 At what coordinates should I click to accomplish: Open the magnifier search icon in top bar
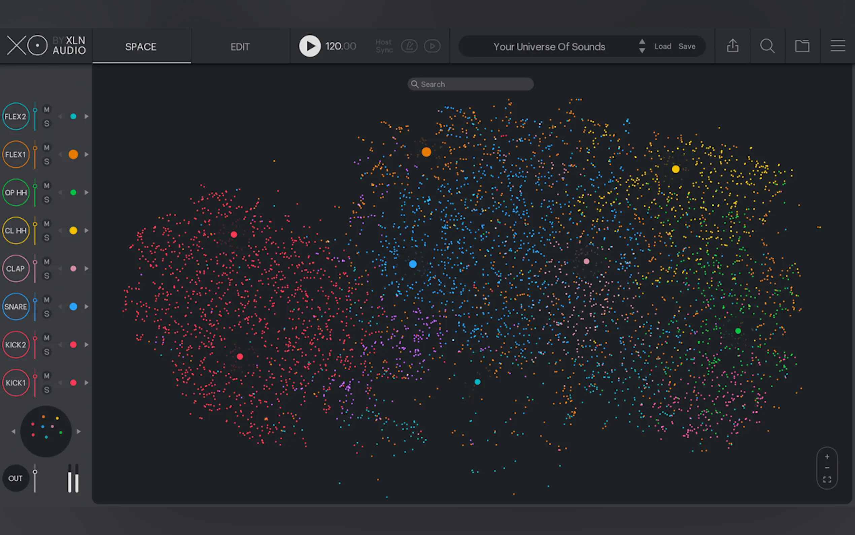coord(767,46)
